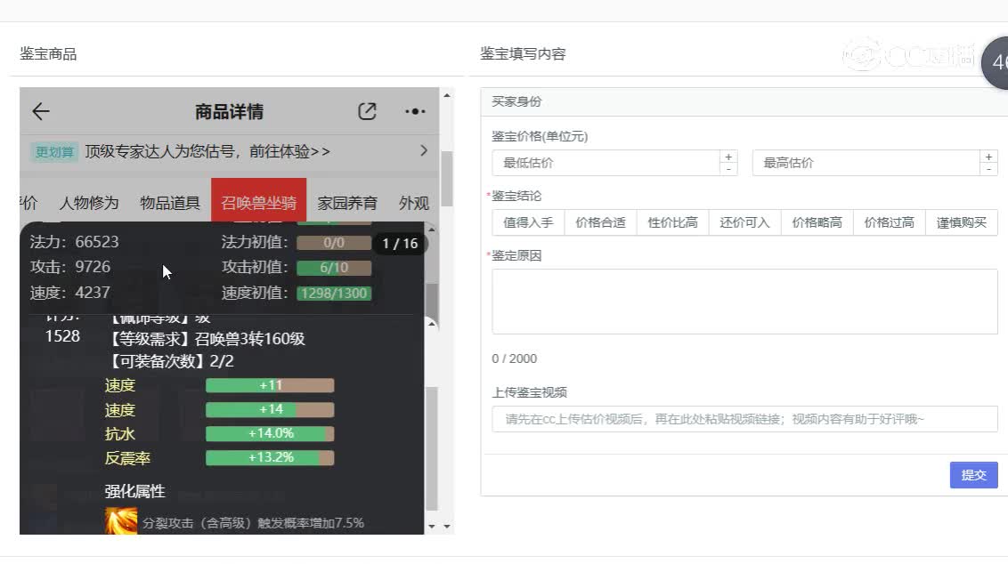This screenshot has width=1008, height=564.
Task: Click the 鉴定原因 text area
Action: pos(744,302)
